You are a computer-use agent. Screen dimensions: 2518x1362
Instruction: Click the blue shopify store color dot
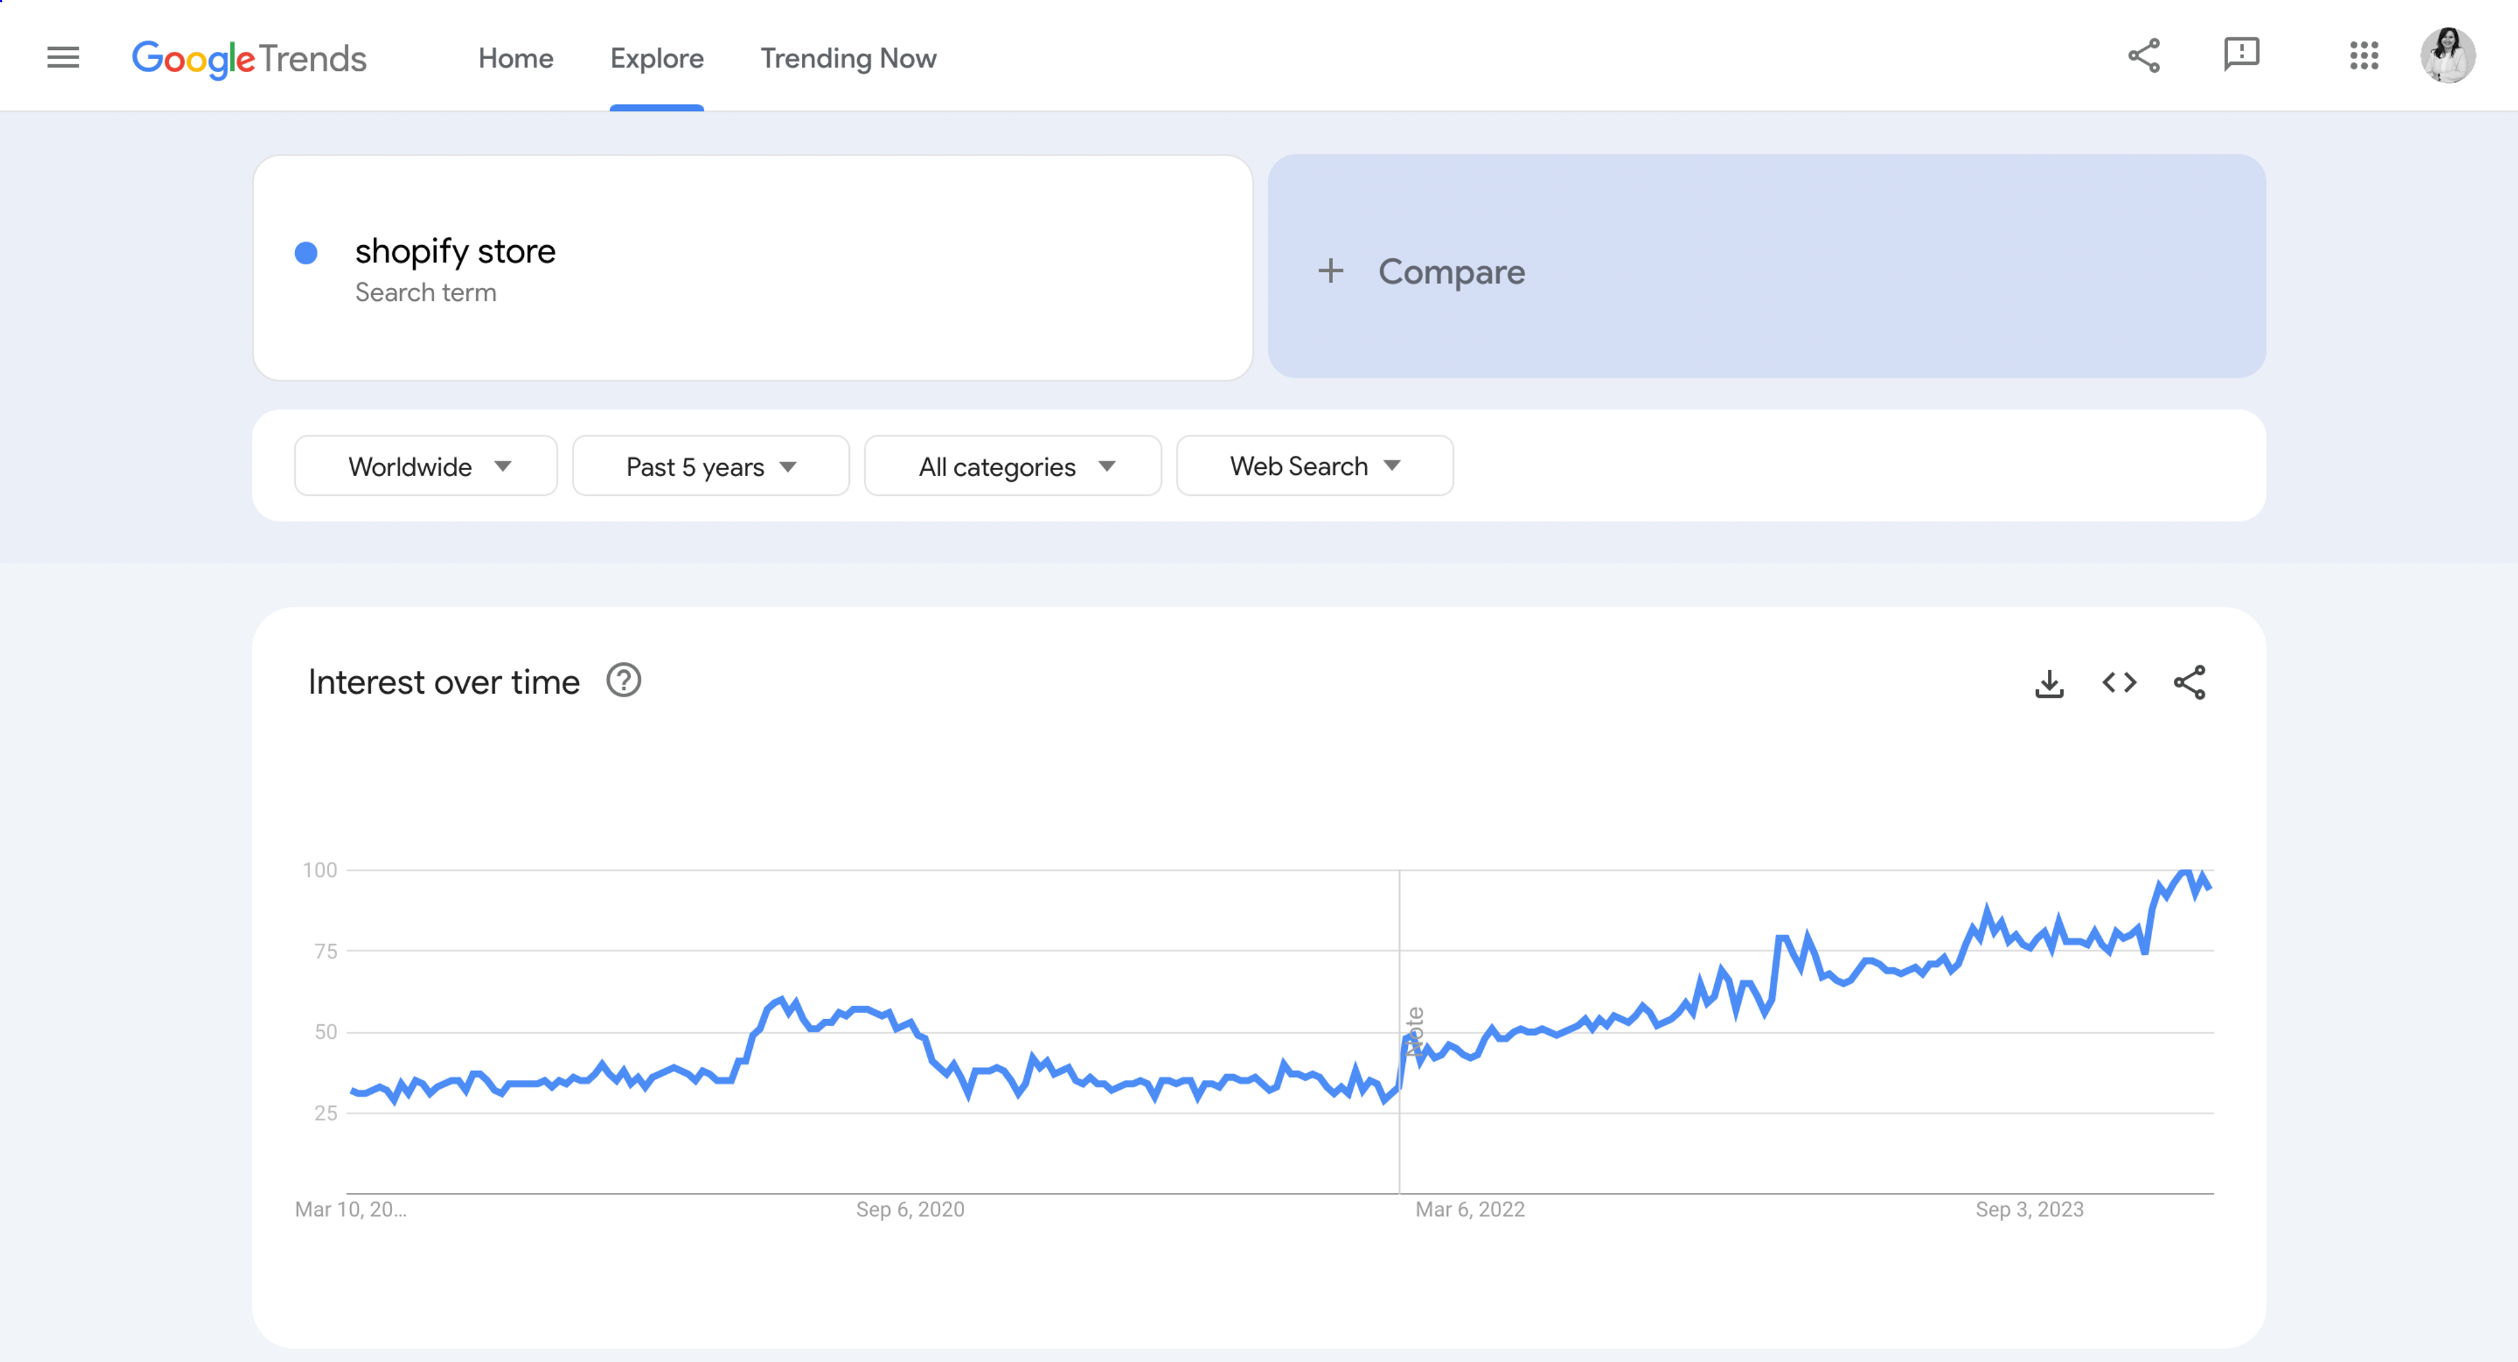tap(306, 253)
